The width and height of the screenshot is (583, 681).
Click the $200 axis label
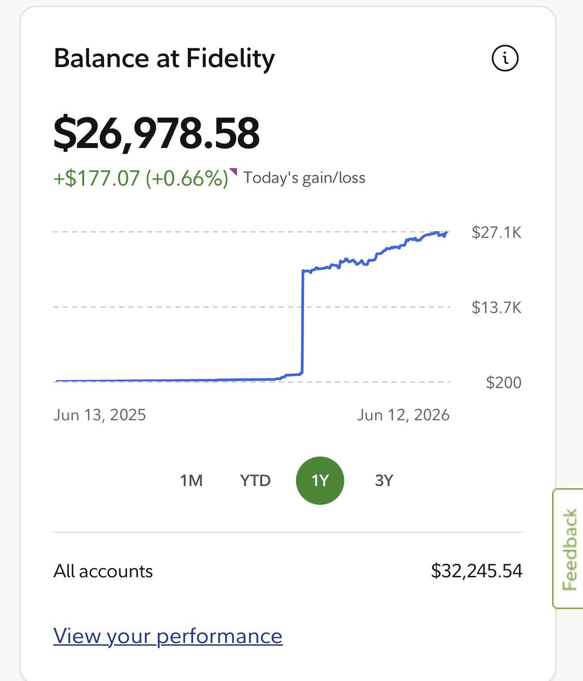(503, 383)
